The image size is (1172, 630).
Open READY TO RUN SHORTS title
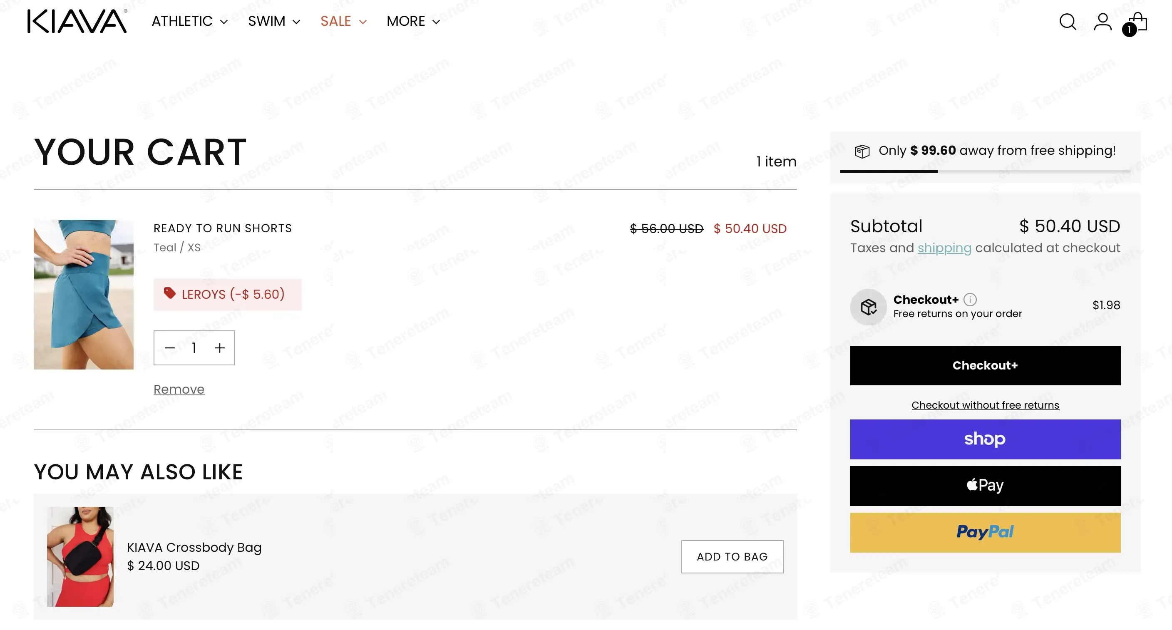coord(223,228)
